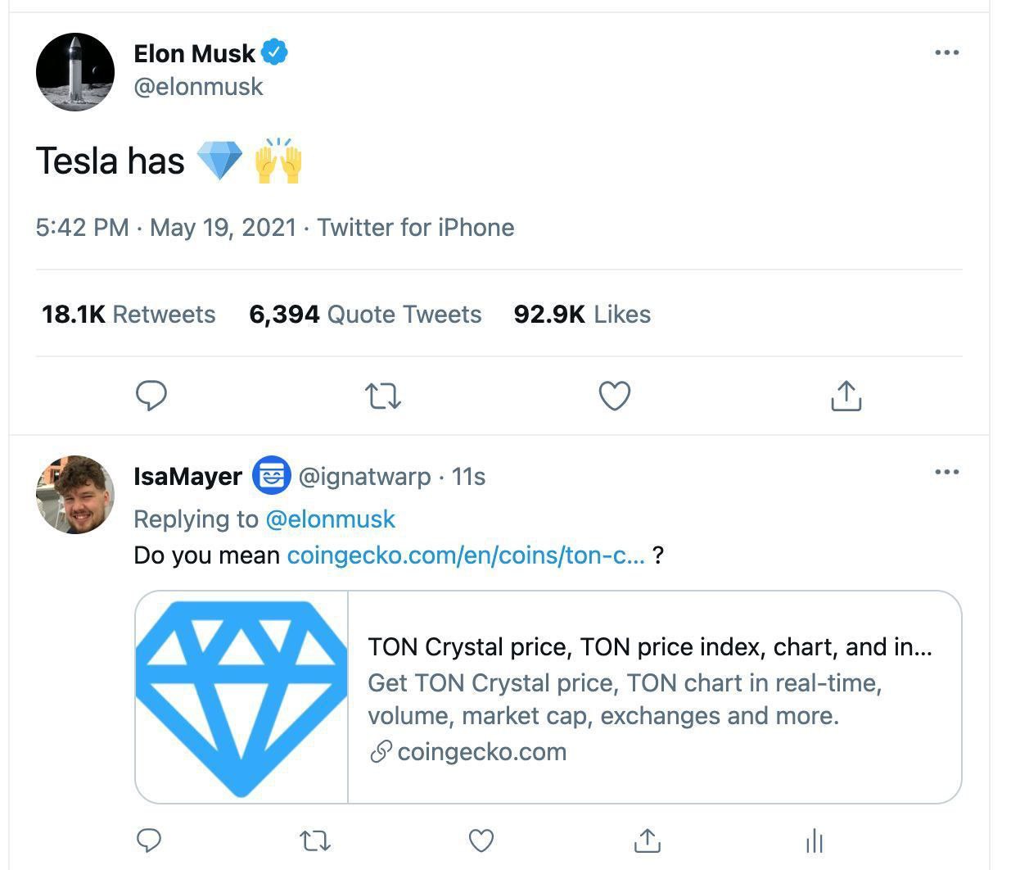View the 18.1K Retweets list
Image resolution: width=1020 pixels, height=870 pixels.
click(x=129, y=315)
